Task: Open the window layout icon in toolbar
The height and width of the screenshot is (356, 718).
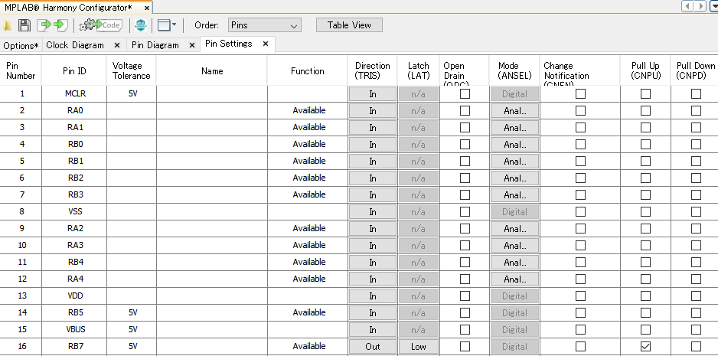Action: coord(166,25)
